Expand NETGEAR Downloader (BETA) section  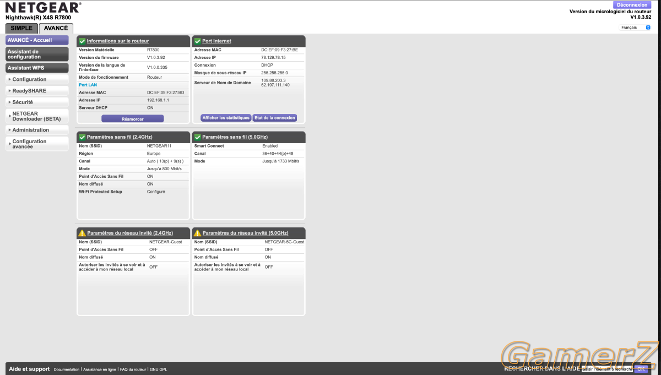[x=37, y=116]
